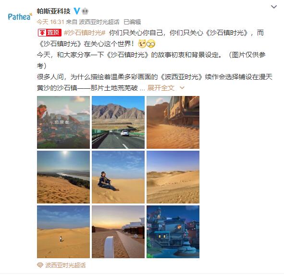Open the Pathea profile avatar
The image size is (284, 275).
click(20, 16)
